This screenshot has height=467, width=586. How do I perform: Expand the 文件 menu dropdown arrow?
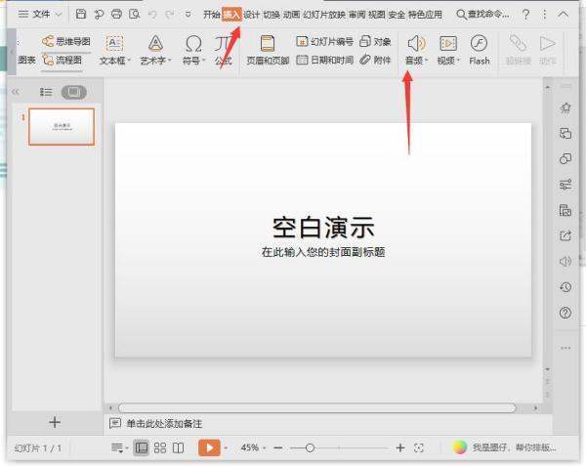coord(59,15)
